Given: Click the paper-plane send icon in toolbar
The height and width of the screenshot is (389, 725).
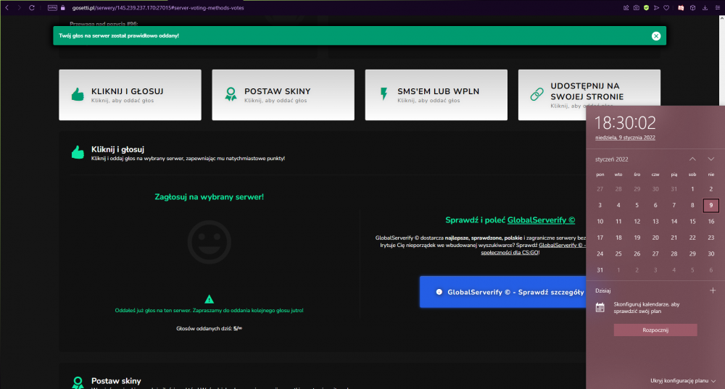Looking at the screenshot, I should click(656, 8).
